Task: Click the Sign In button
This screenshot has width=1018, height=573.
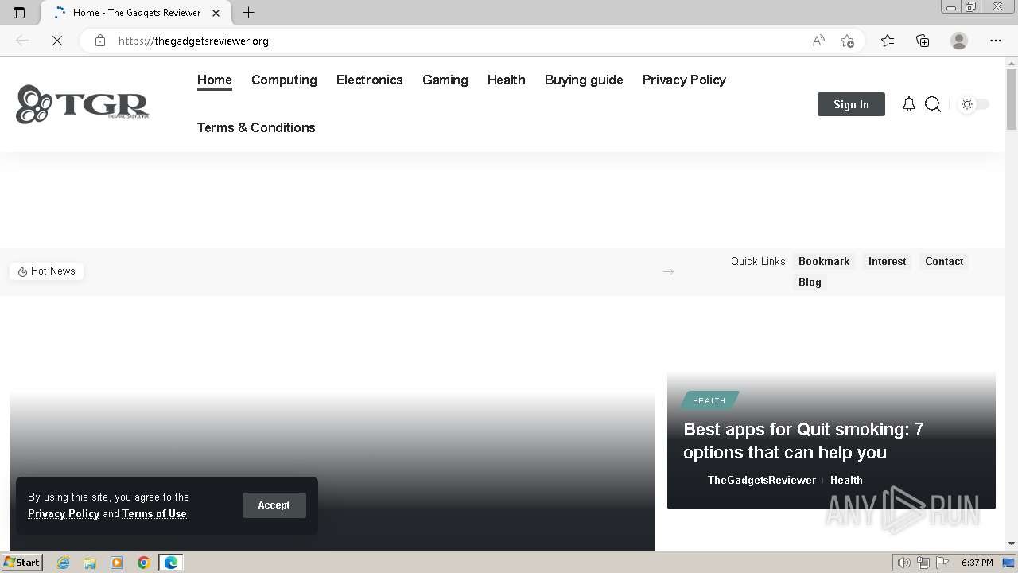Action: point(851,104)
